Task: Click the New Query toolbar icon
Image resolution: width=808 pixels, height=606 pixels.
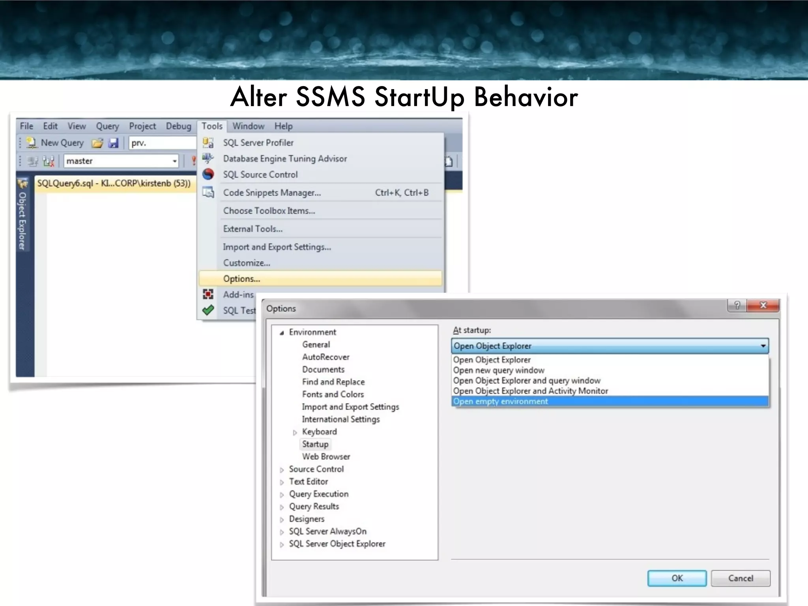Action: point(32,143)
